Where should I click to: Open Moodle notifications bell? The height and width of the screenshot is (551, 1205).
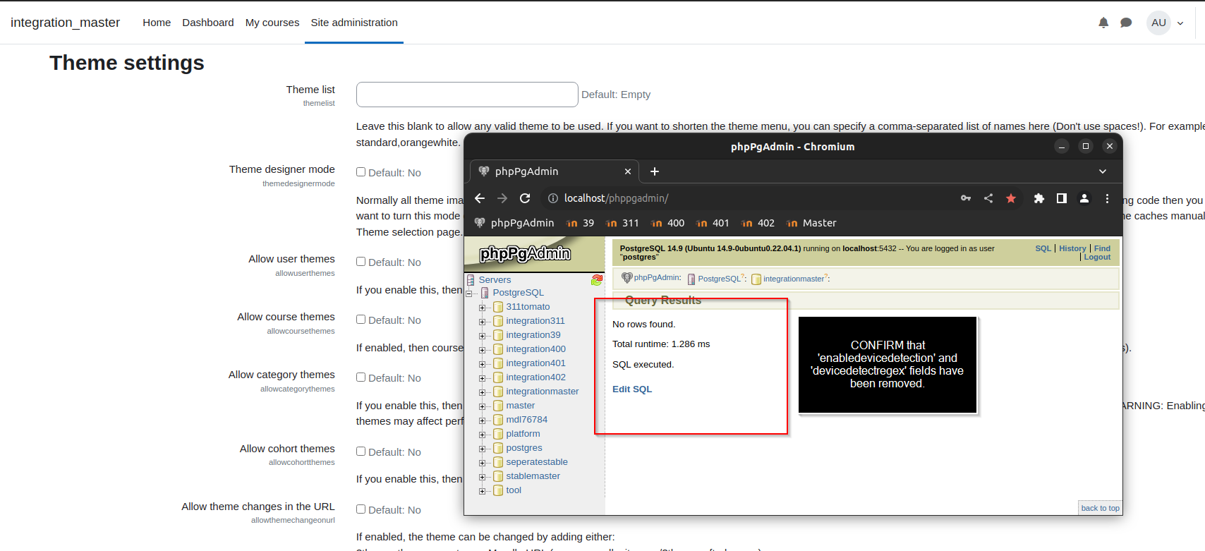tap(1103, 23)
